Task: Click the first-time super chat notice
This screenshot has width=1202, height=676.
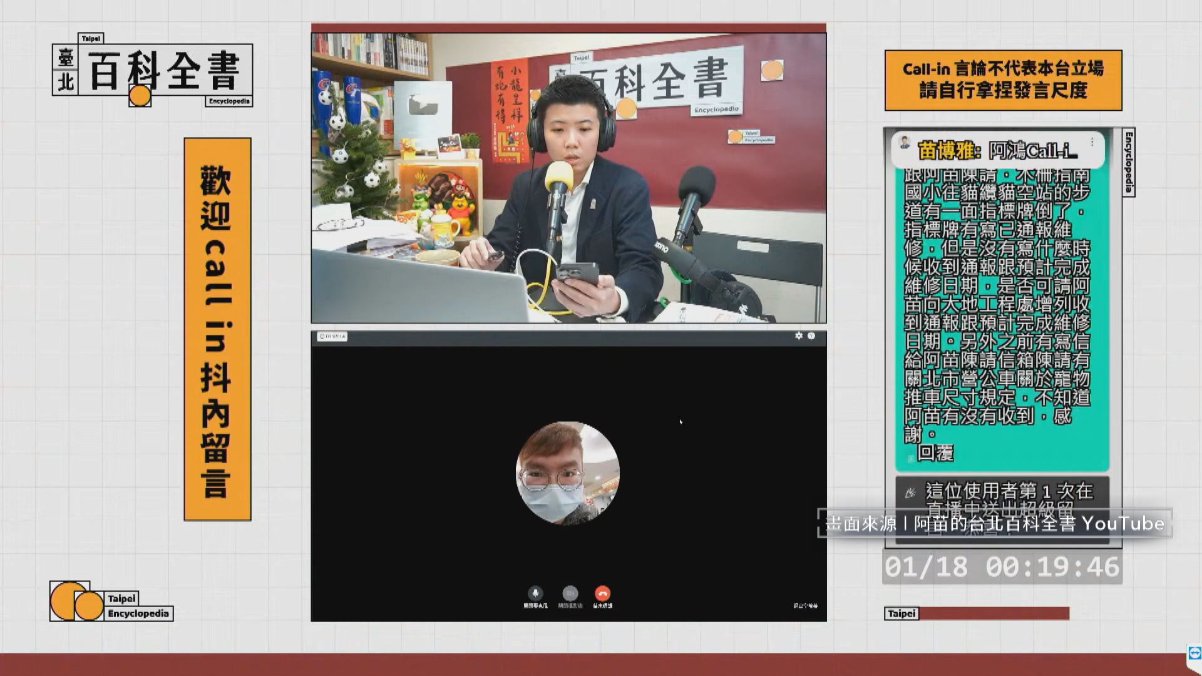Action: [1002, 493]
